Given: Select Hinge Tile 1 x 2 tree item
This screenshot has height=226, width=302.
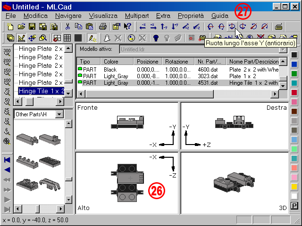Looking at the screenshot, I should point(41,91).
